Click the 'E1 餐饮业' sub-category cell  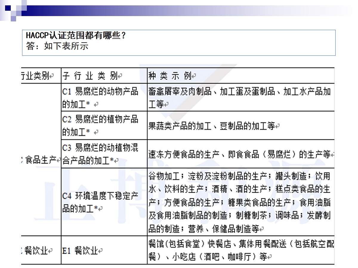point(82,251)
